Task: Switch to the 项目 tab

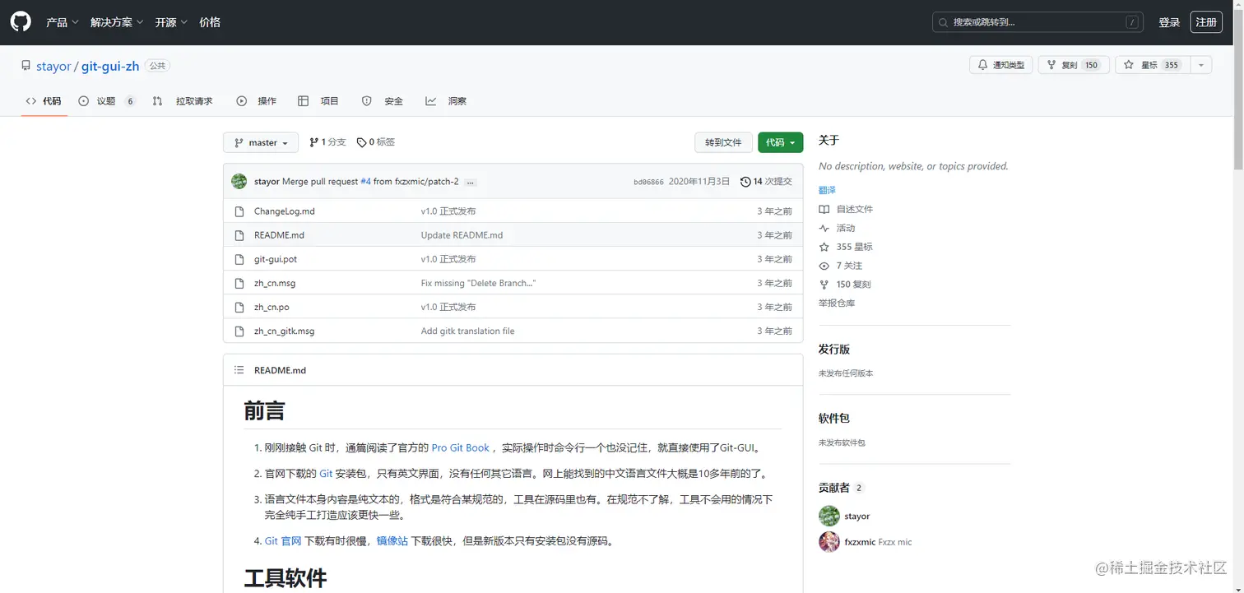Action: [318, 101]
